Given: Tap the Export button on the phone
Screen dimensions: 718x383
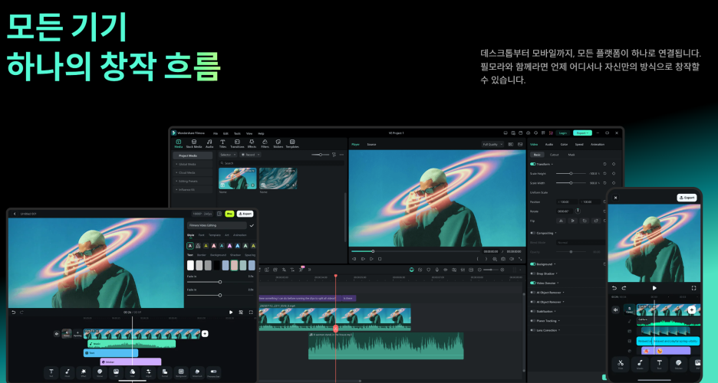Looking at the screenshot, I should tap(687, 198).
